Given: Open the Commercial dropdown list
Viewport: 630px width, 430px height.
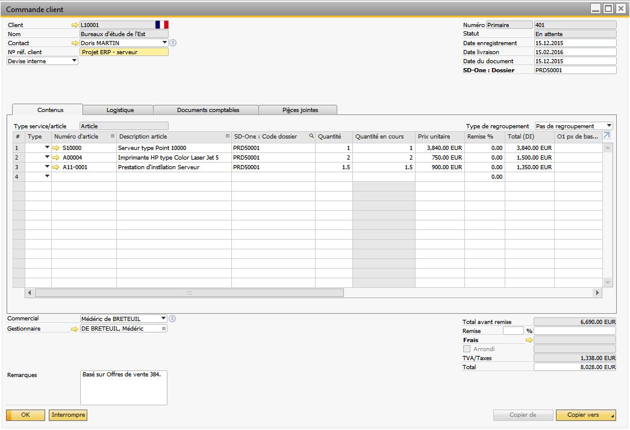Looking at the screenshot, I should pos(164,319).
